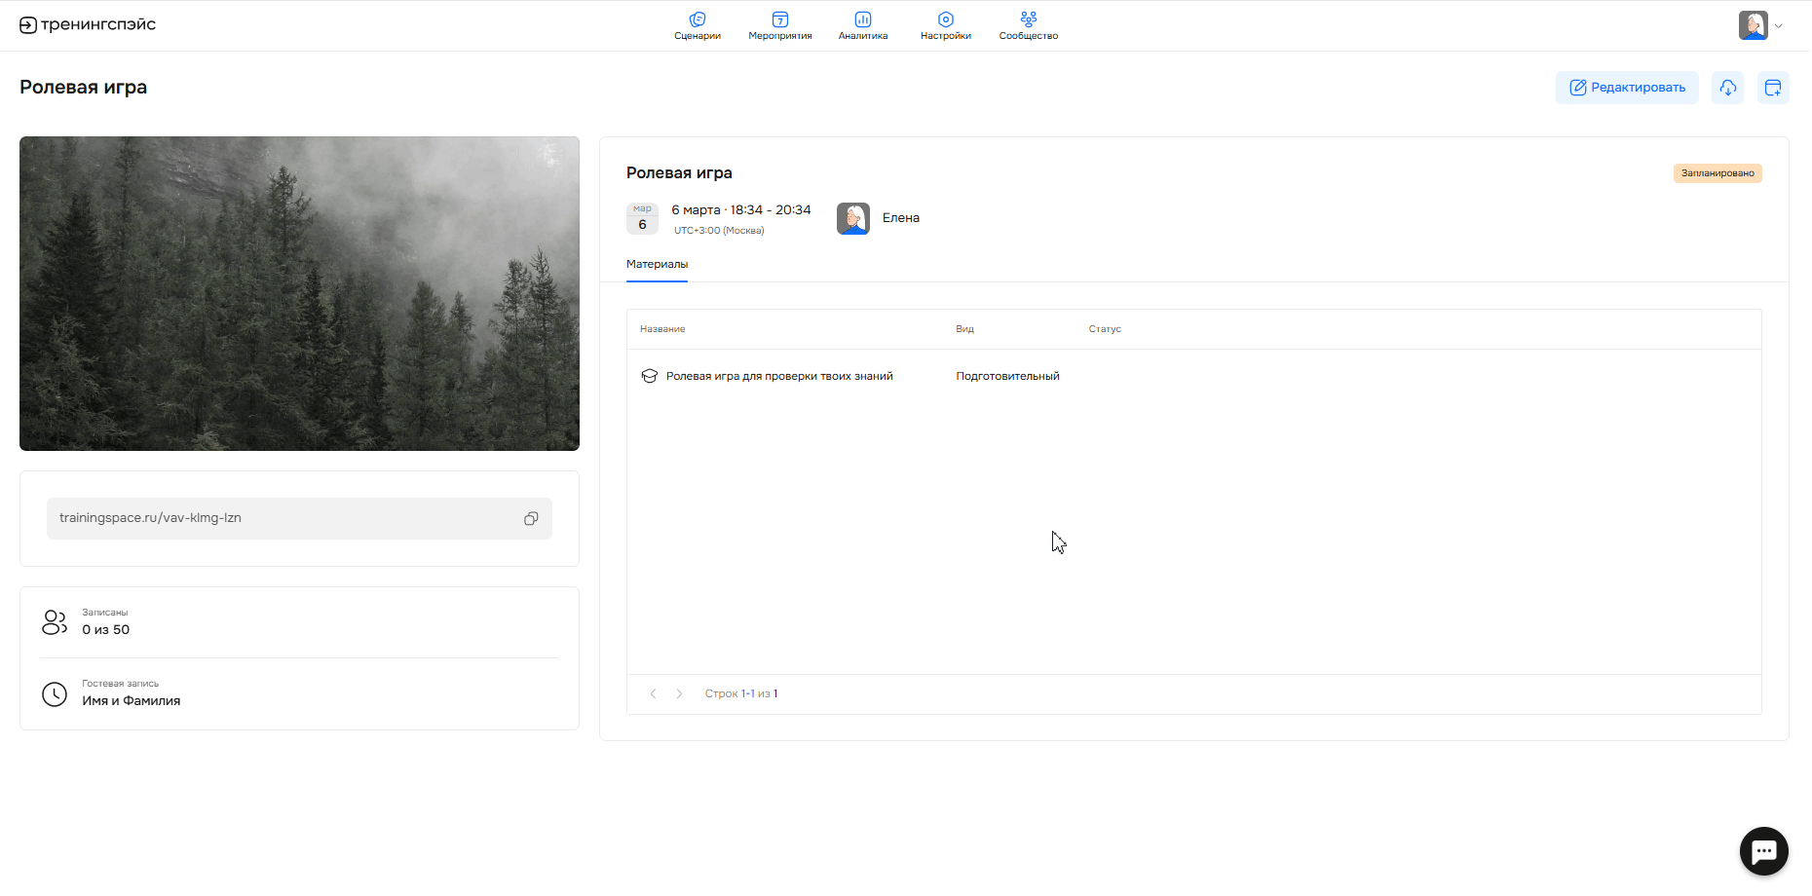Image resolution: width=1812 pixels, height=896 pixels.
Task: Click the тренингспэйс logo
Action: pos(88,25)
